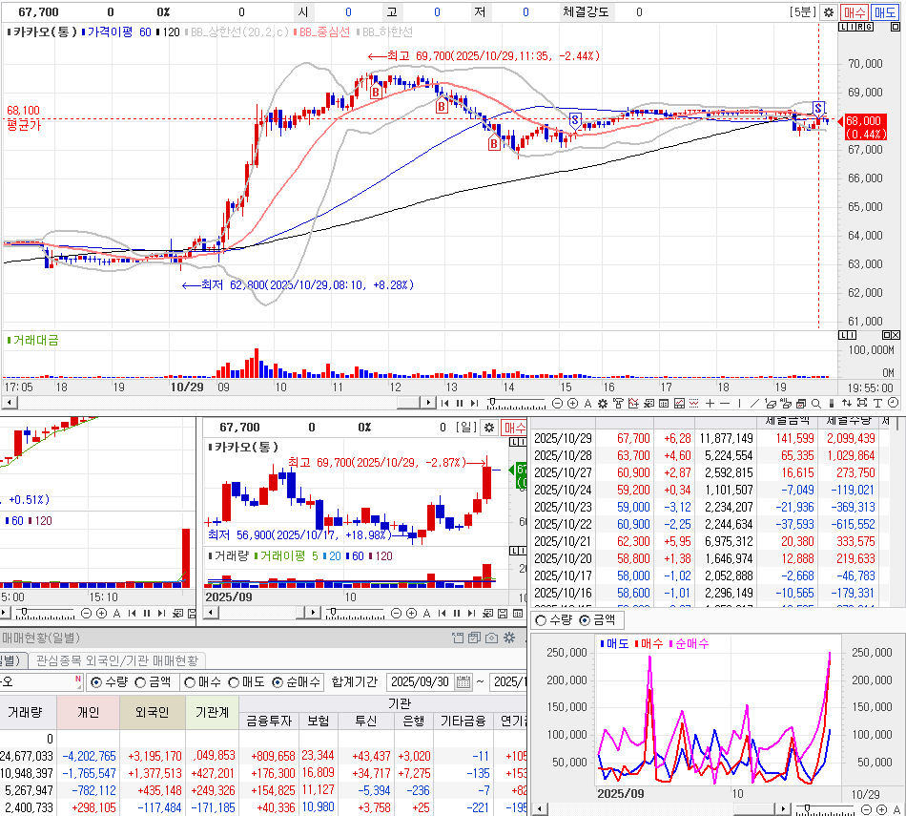906x816 pixels.
Task: Click the magnifier icon in 5-minute chart toolbar
Action: tap(815, 403)
